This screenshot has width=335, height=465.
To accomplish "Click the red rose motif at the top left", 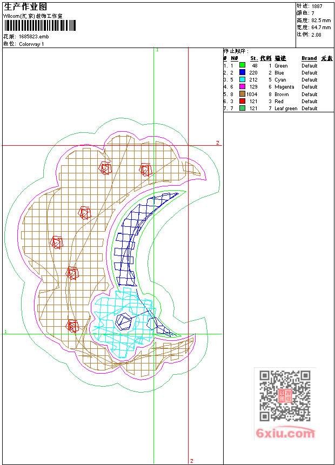I will [105, 168].
